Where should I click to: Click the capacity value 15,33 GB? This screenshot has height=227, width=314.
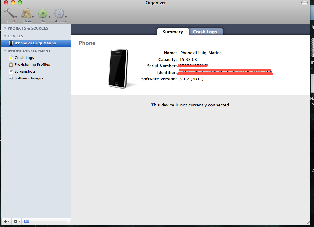coord(188,60)
